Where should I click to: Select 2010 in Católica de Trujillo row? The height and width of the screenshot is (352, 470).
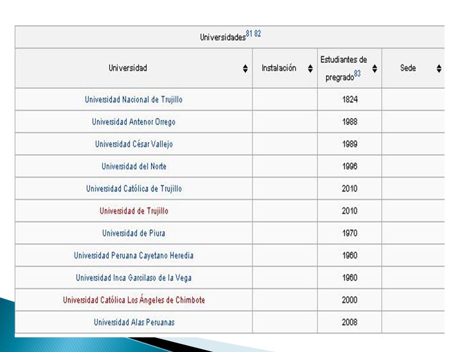[350, 189]
